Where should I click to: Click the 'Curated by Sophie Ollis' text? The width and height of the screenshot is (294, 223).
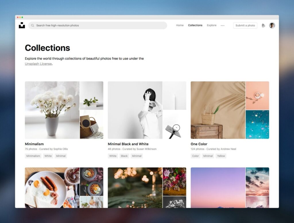pyautogui.click(x=53, y=149)
